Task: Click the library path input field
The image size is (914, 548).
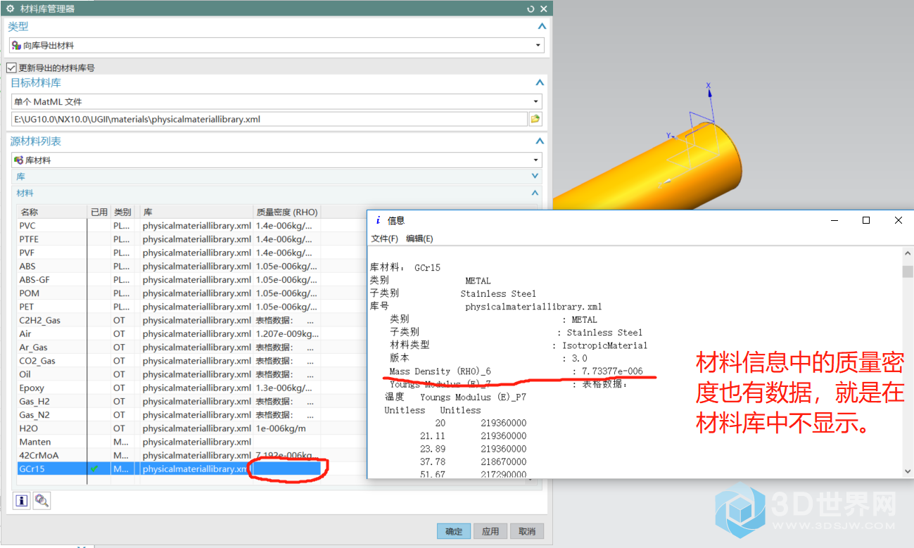Action: coord(269,119)
